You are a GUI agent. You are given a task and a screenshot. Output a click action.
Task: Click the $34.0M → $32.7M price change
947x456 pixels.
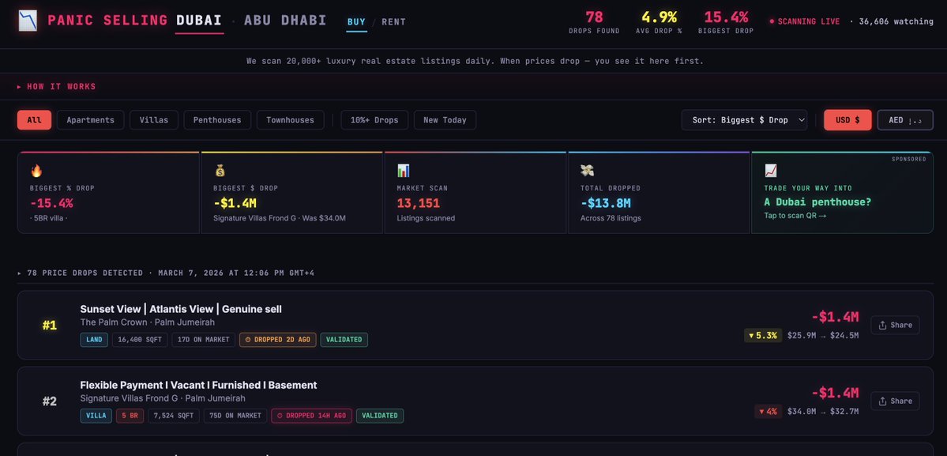click(822, 411)
